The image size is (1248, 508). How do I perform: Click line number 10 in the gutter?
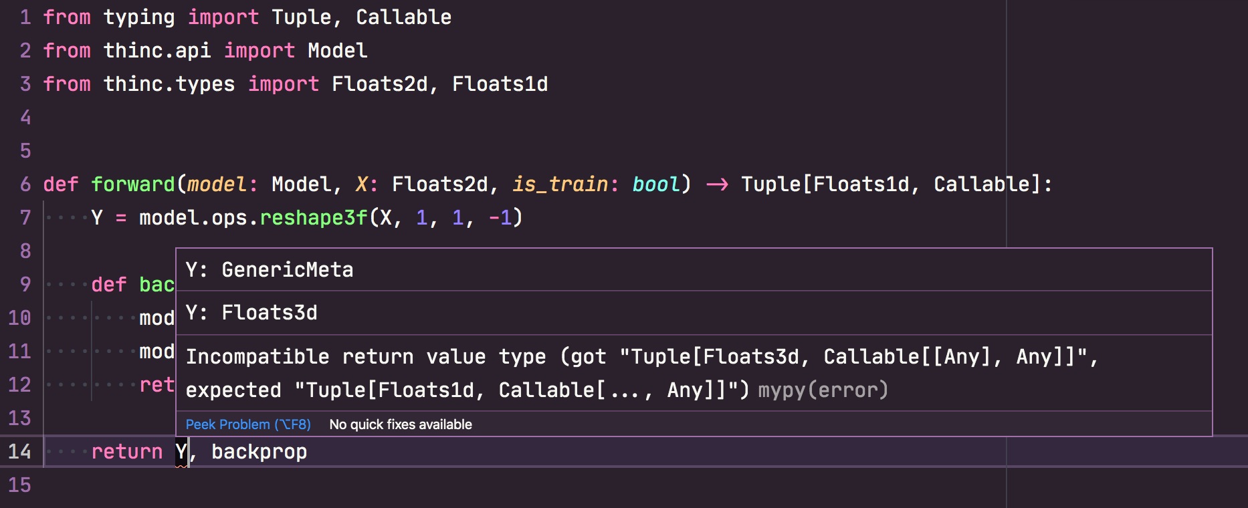(19, 317)
